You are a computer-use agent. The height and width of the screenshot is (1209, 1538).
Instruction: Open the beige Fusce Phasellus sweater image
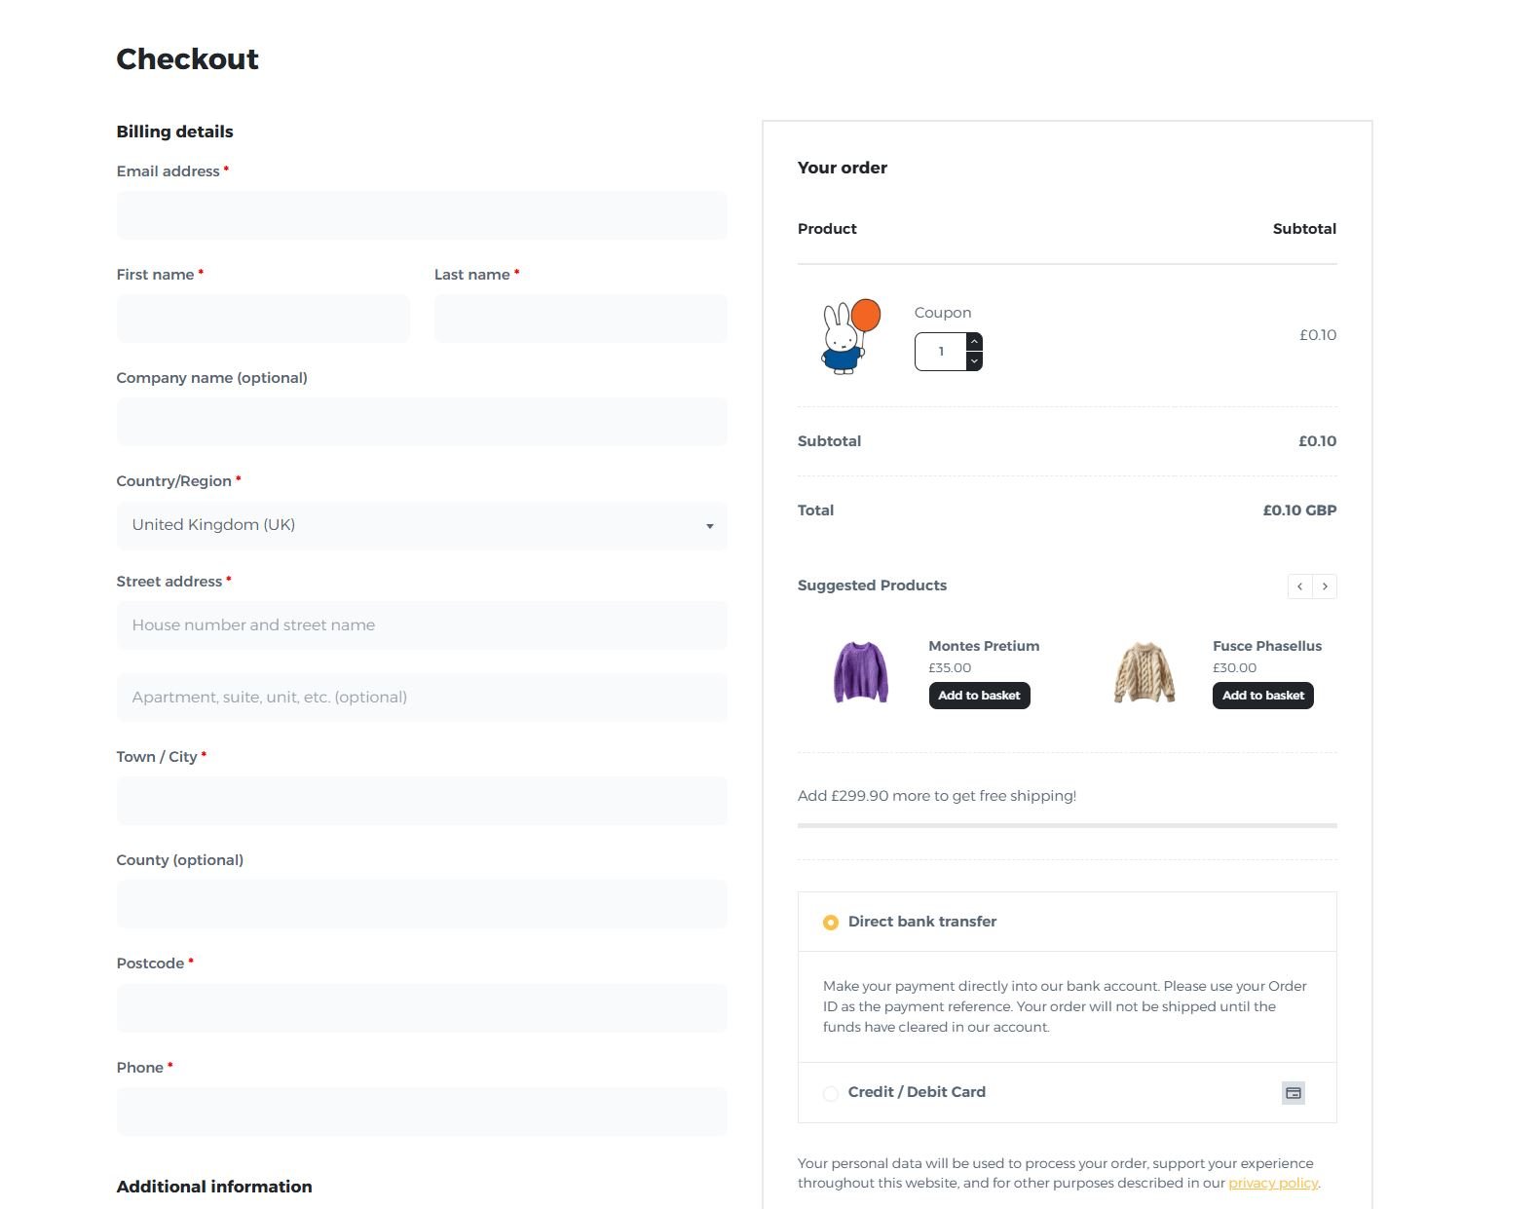pyautogui.click(x=1144, y=672)
